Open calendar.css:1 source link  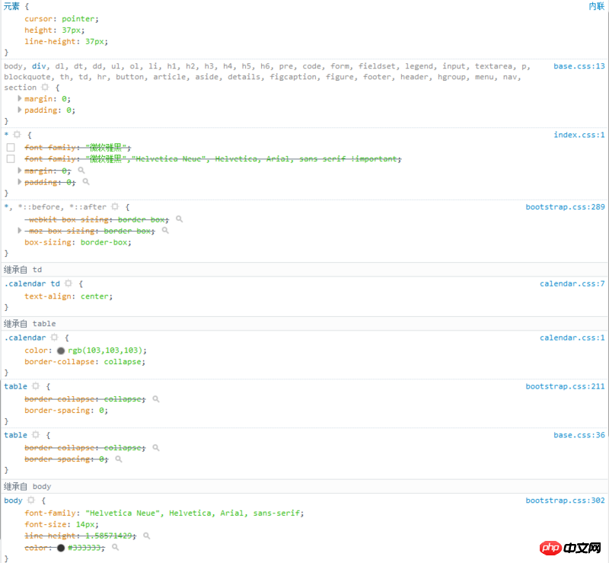coord(572,338)
